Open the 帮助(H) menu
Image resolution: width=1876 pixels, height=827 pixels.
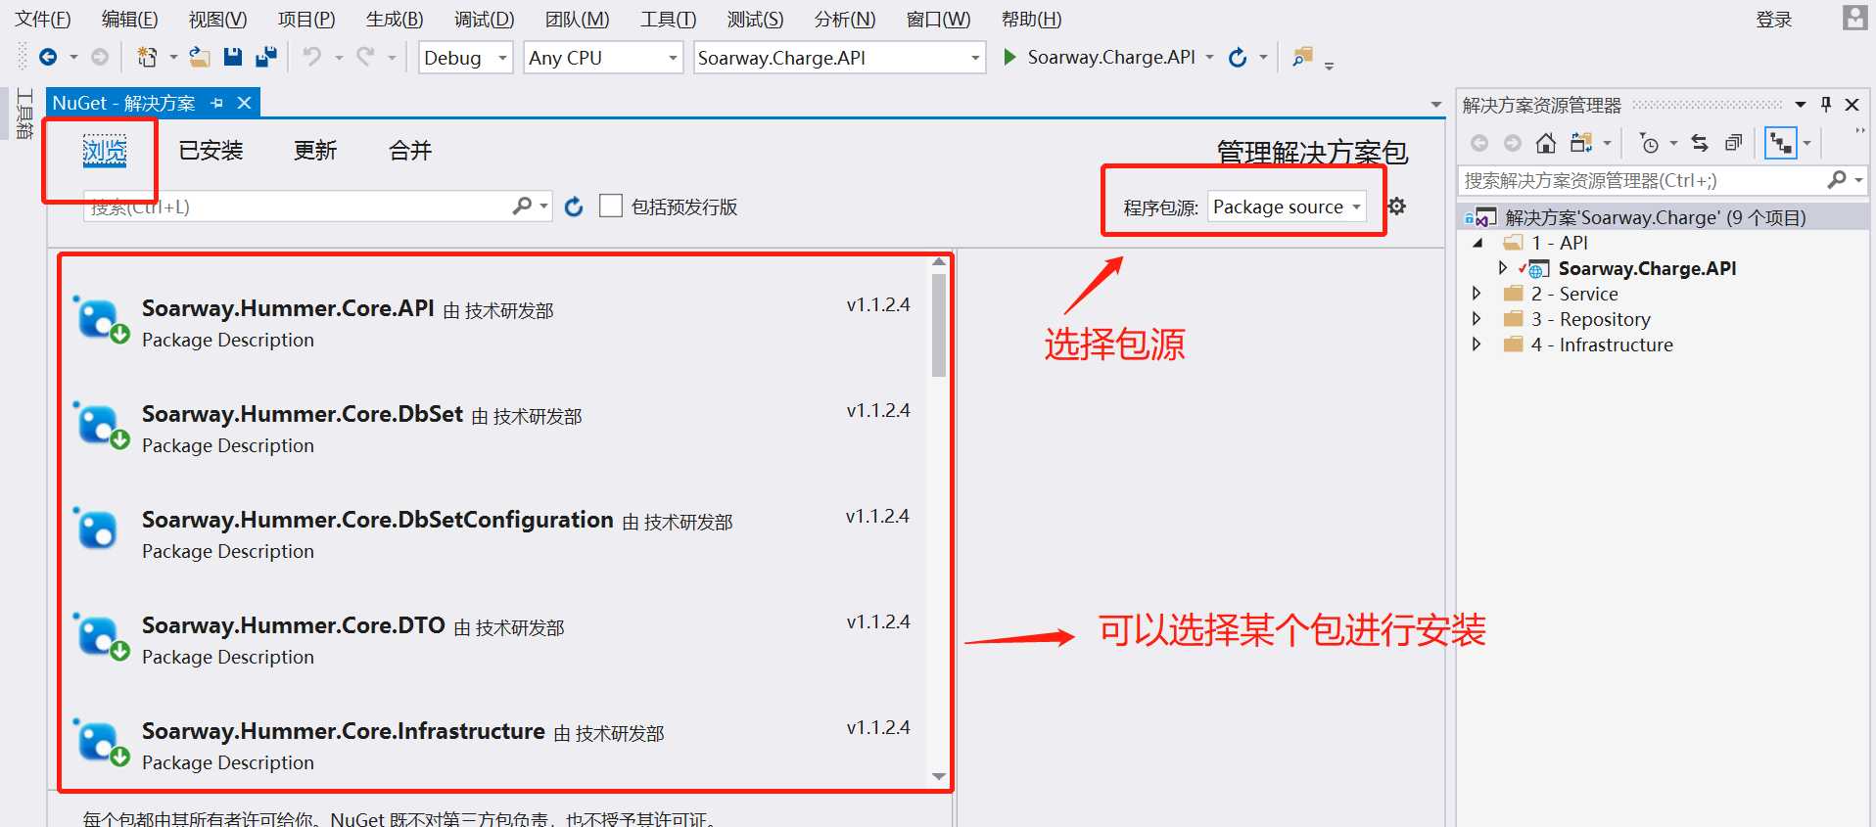pos(1031,19)
